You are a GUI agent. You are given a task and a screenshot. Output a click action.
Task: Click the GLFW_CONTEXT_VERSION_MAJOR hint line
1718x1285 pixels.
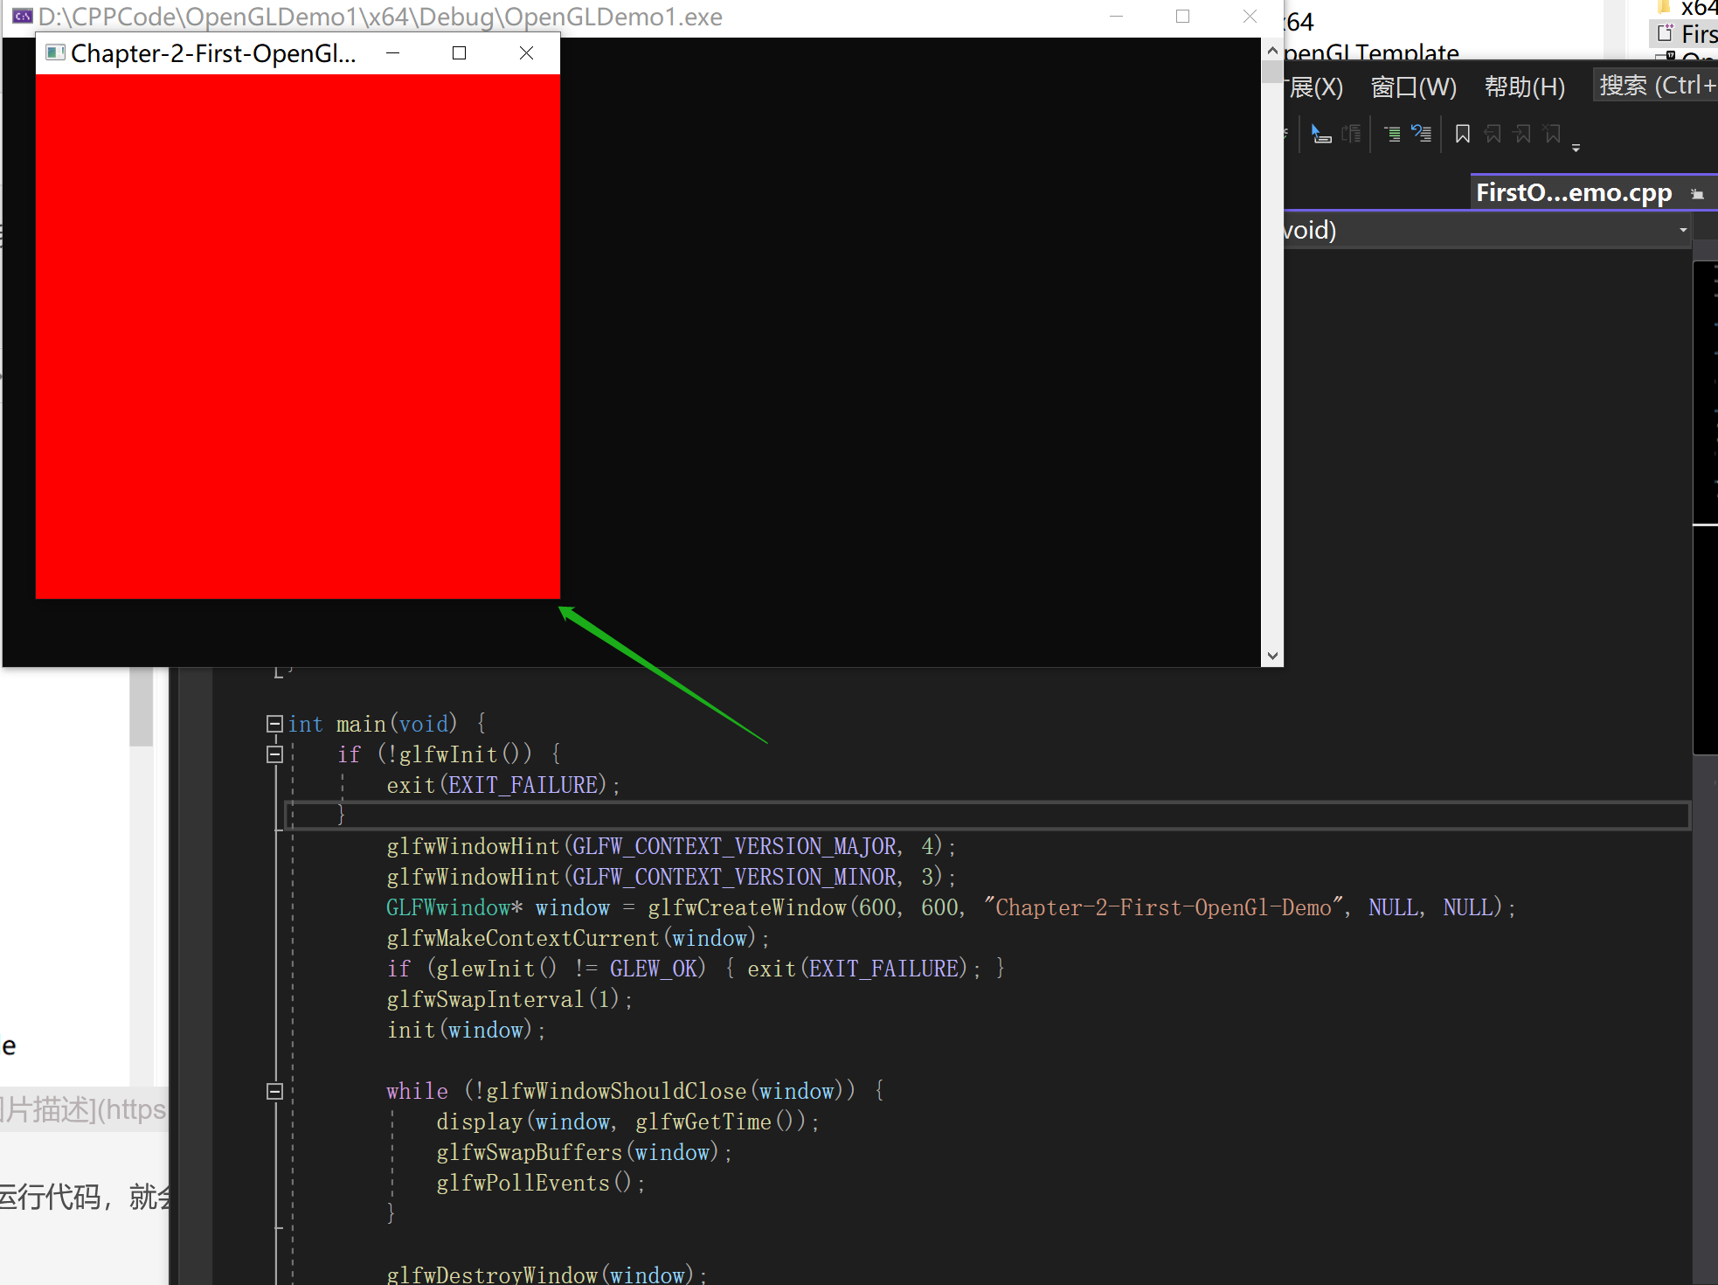click(x=671, y=846)
